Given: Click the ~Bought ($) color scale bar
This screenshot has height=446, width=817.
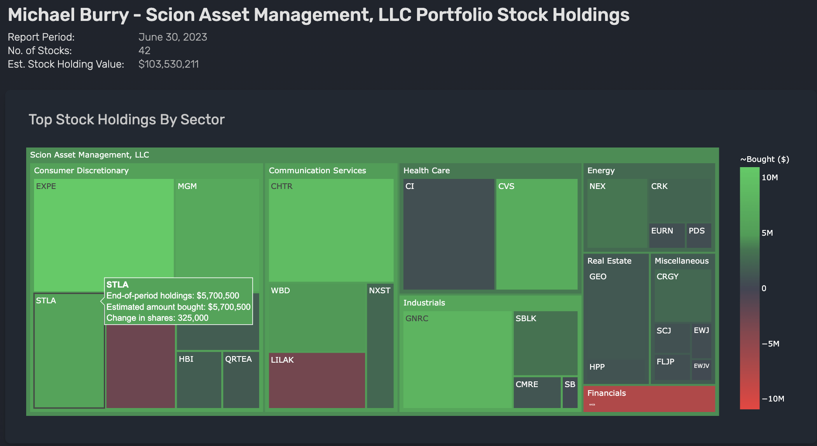Looking at the screenshot, I should (x=749, y=288).
